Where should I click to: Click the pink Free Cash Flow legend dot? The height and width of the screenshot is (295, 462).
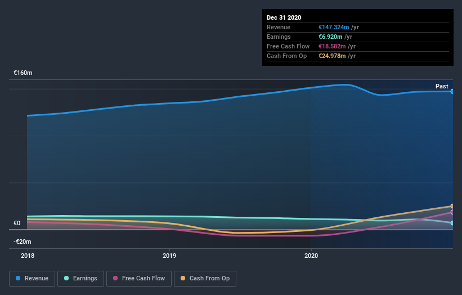pos(115,278)
